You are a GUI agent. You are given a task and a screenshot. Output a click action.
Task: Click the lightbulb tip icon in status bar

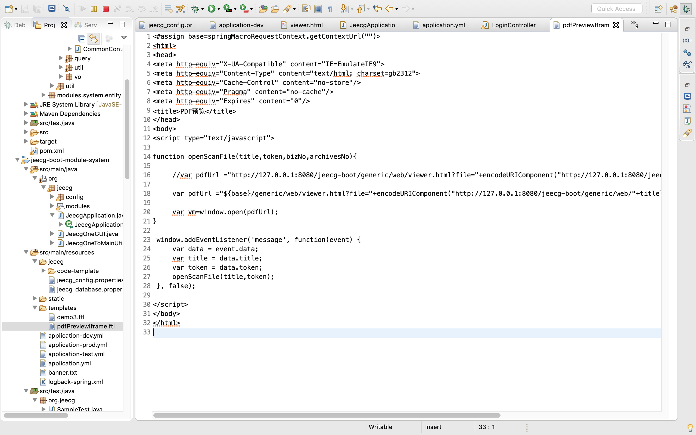tap(690, 428)
